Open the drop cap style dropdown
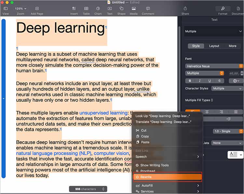 click(235, 155)
